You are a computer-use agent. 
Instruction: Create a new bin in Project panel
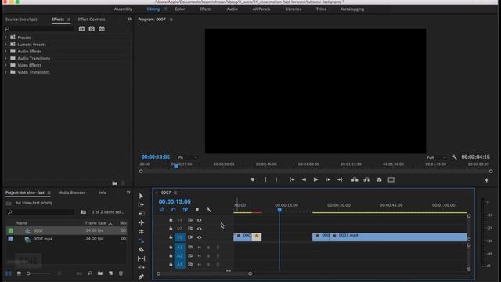click(x=100, y=273)
